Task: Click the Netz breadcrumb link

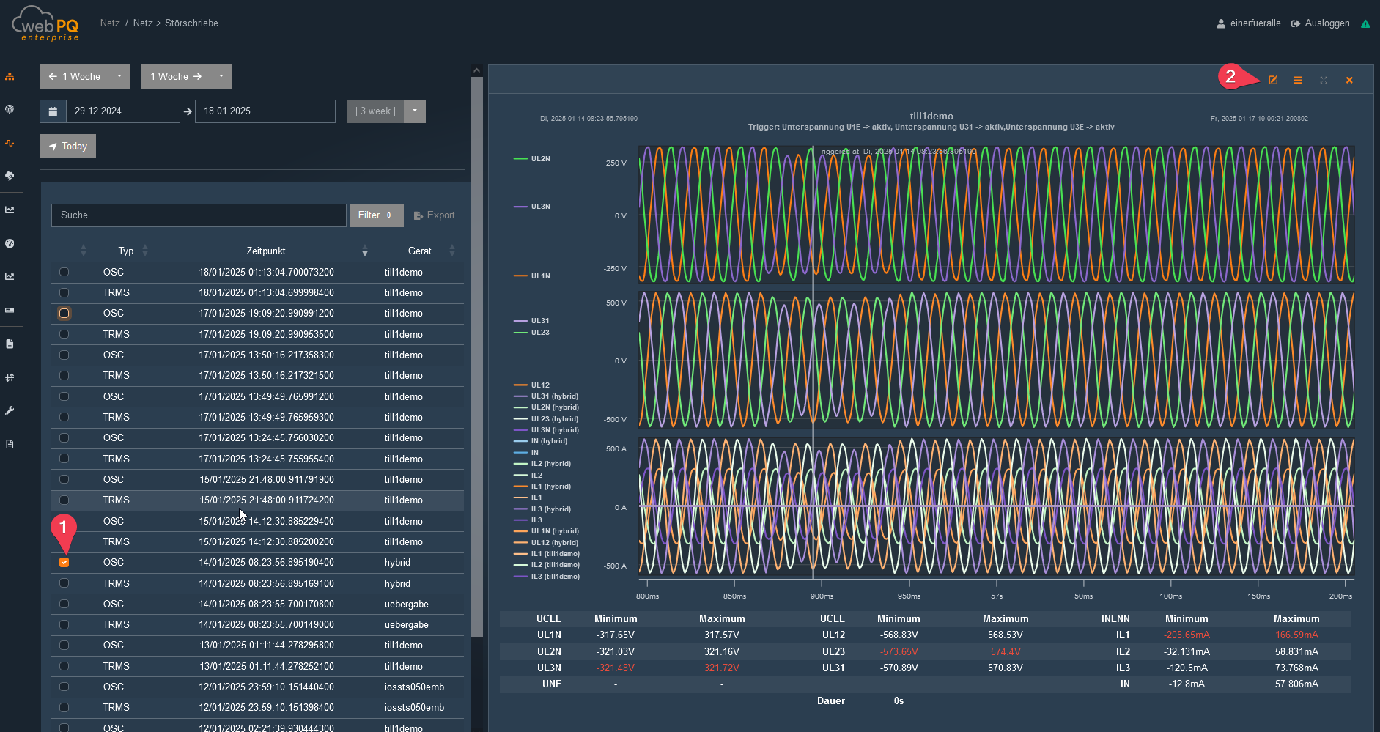Action: coord(110,23)
